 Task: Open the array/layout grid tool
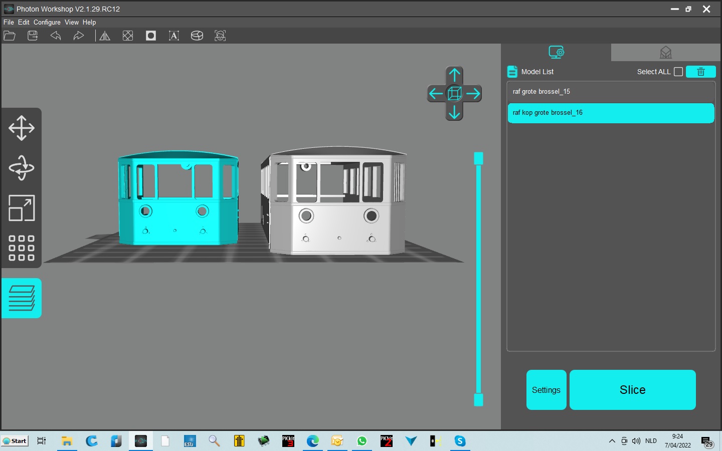click(x=22, y=248)
